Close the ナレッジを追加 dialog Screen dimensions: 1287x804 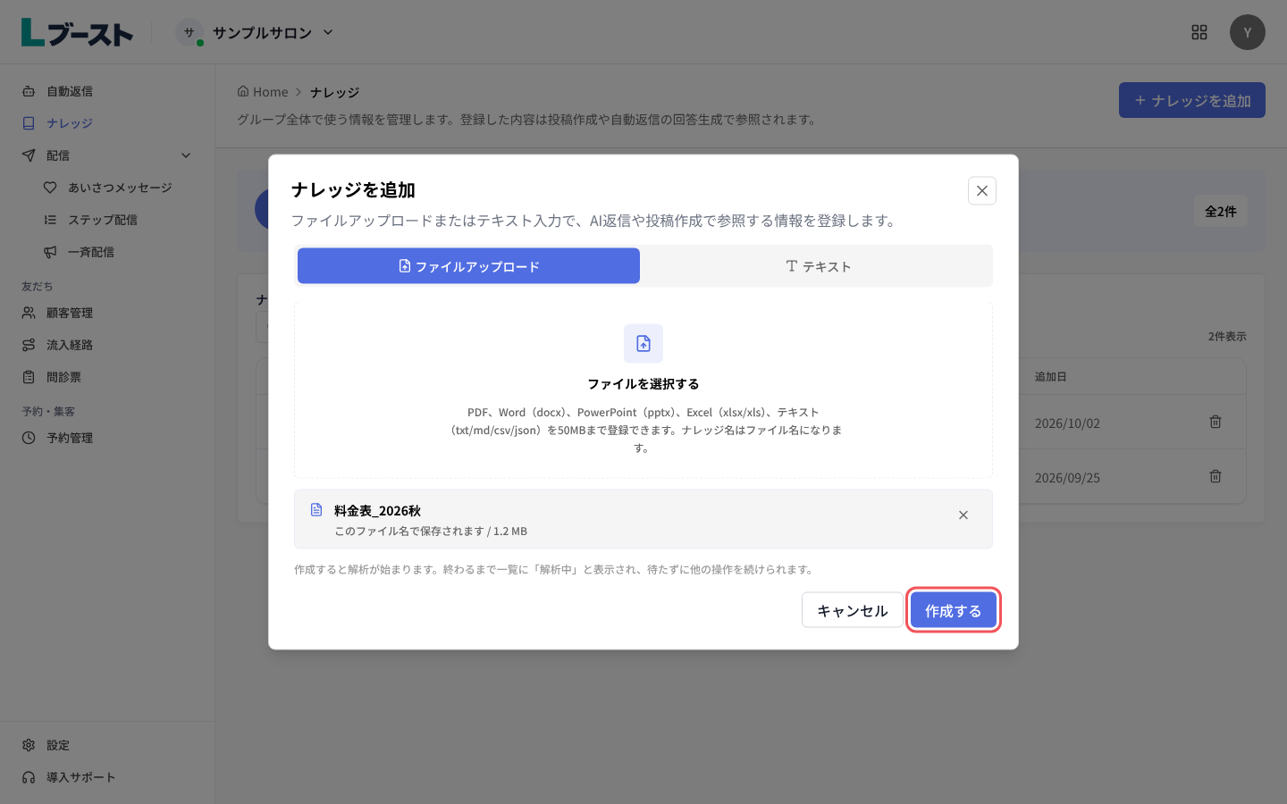point(981,190)
